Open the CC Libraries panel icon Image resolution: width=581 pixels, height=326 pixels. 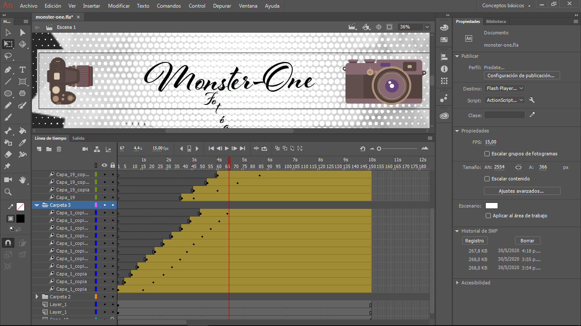point(444,115)
